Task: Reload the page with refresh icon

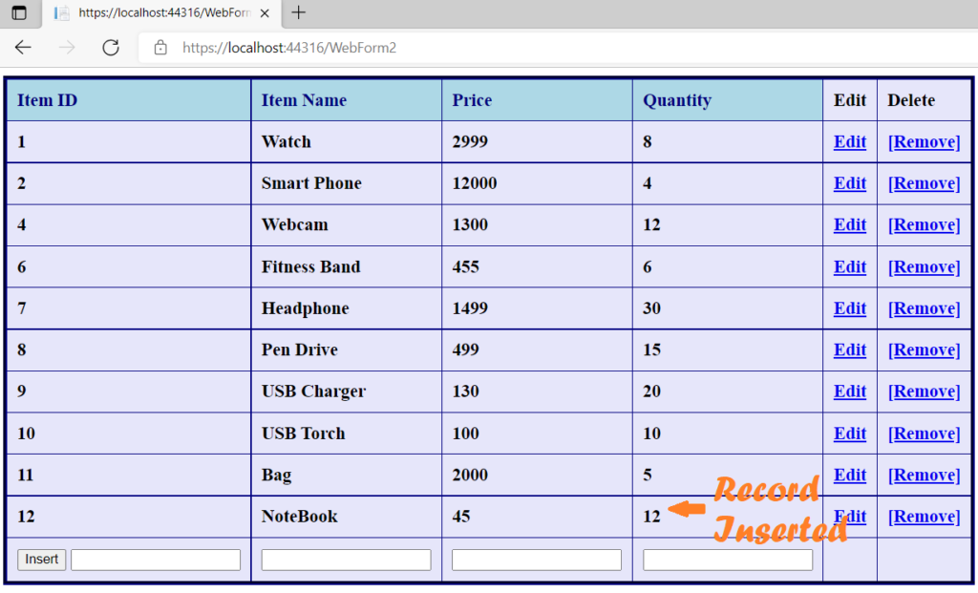Action: pyautogui.click(x=111, y=48)
